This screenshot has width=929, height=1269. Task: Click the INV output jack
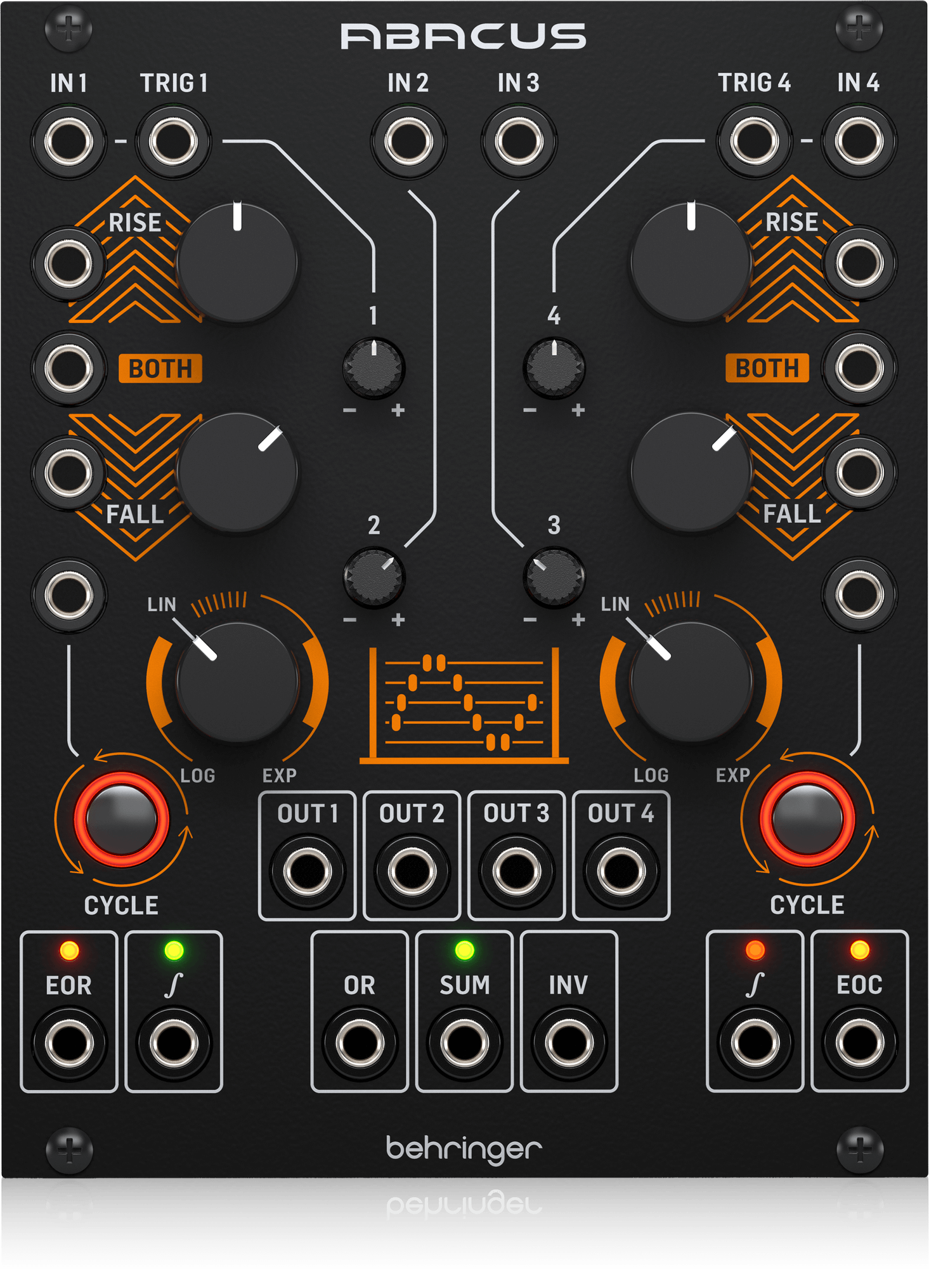pyautogui.click(x=569, y=1042)
